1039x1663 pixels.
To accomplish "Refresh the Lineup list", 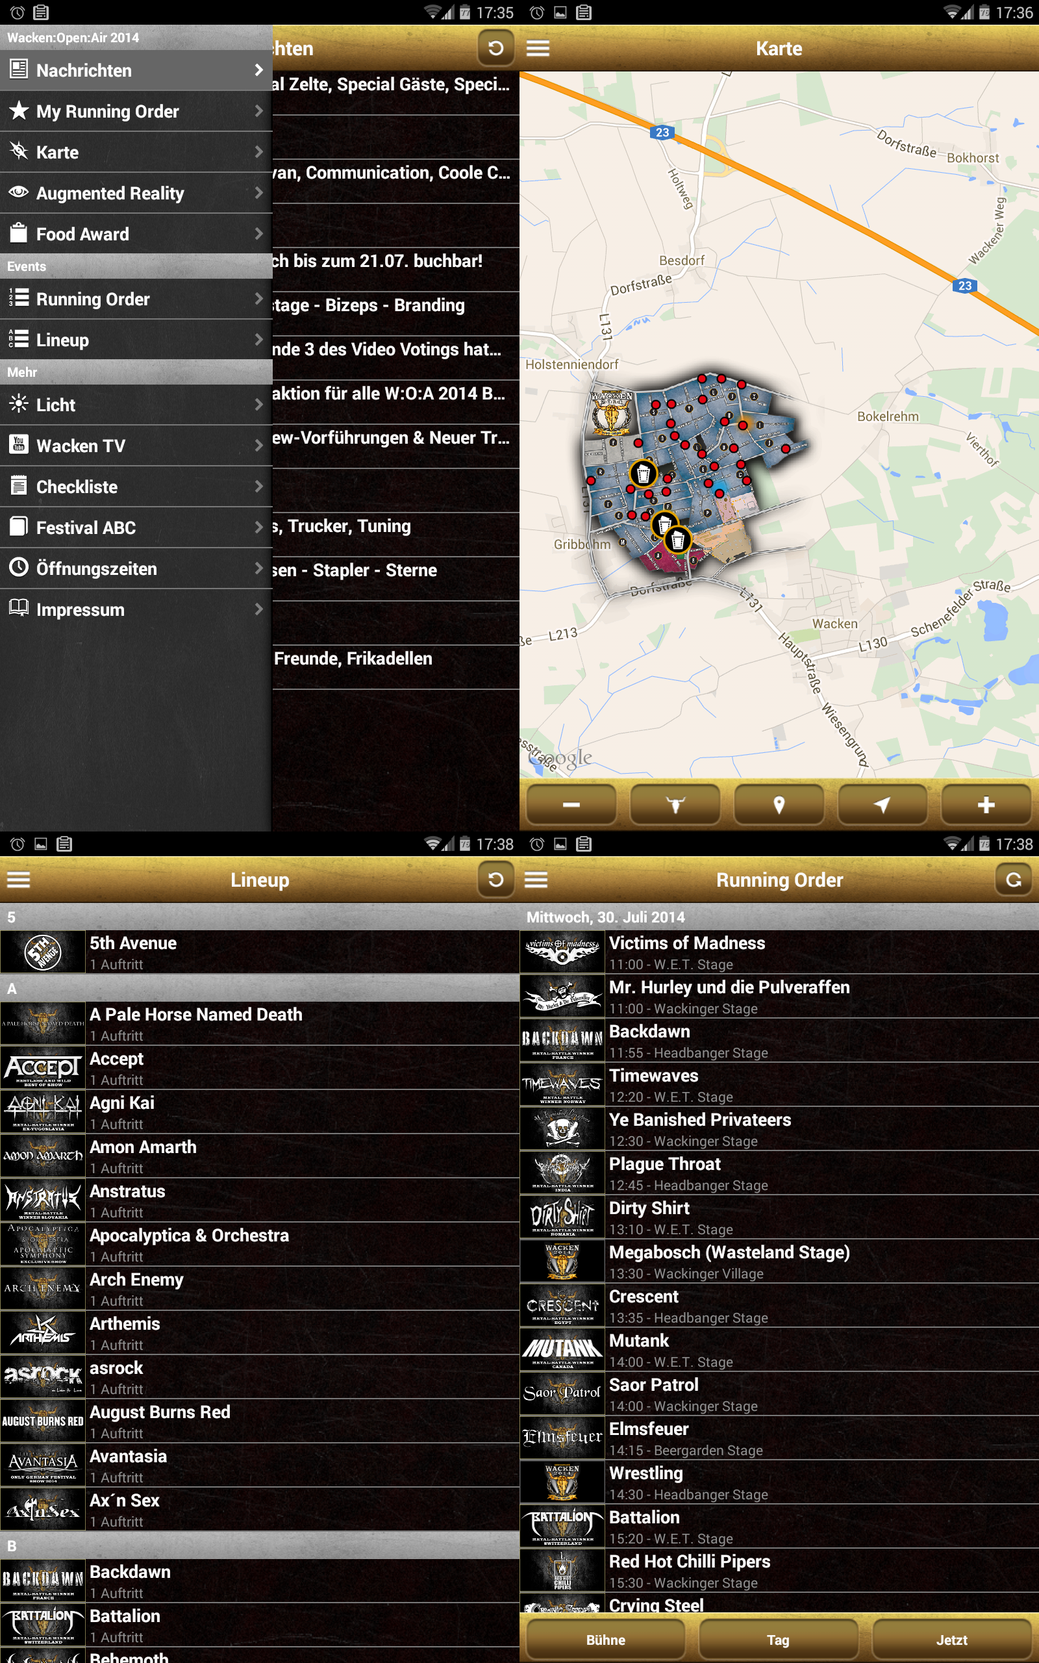I will tap(495, 880).
